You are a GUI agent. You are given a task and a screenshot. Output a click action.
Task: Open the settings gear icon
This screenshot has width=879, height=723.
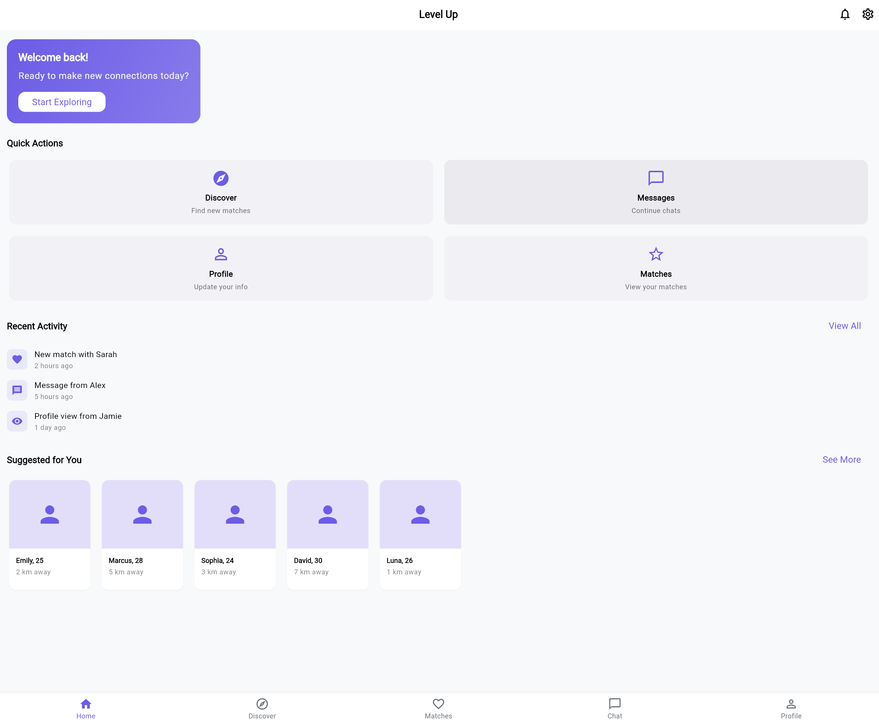point(867,14)
